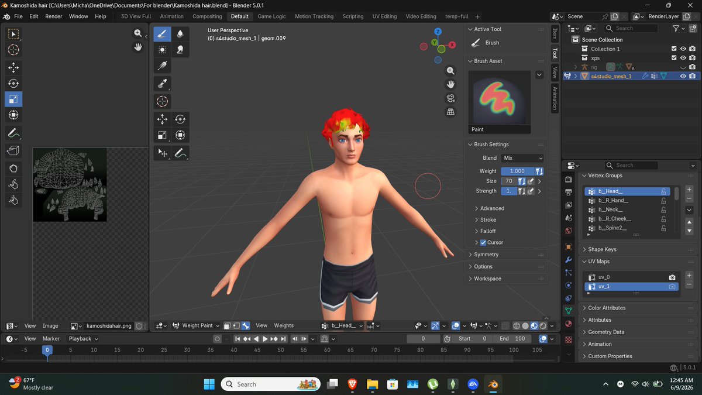
Task: Open the Weights menu in viewport header
Action: click(x=284, y=325)
